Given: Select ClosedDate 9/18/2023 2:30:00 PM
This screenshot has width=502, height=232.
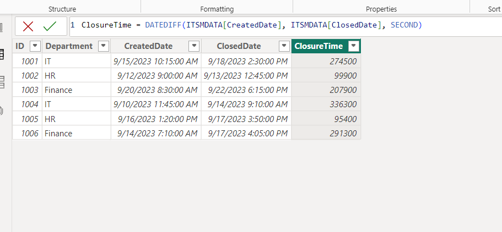Looking at the screenshot, I should point(246,60).
